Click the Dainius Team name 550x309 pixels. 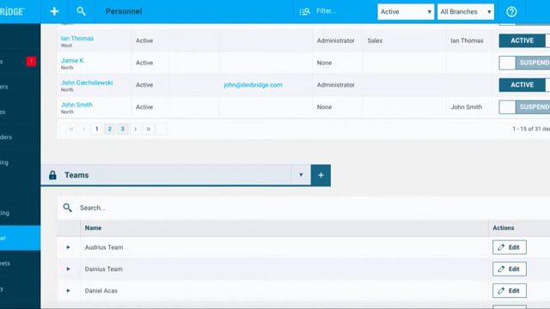103,269
